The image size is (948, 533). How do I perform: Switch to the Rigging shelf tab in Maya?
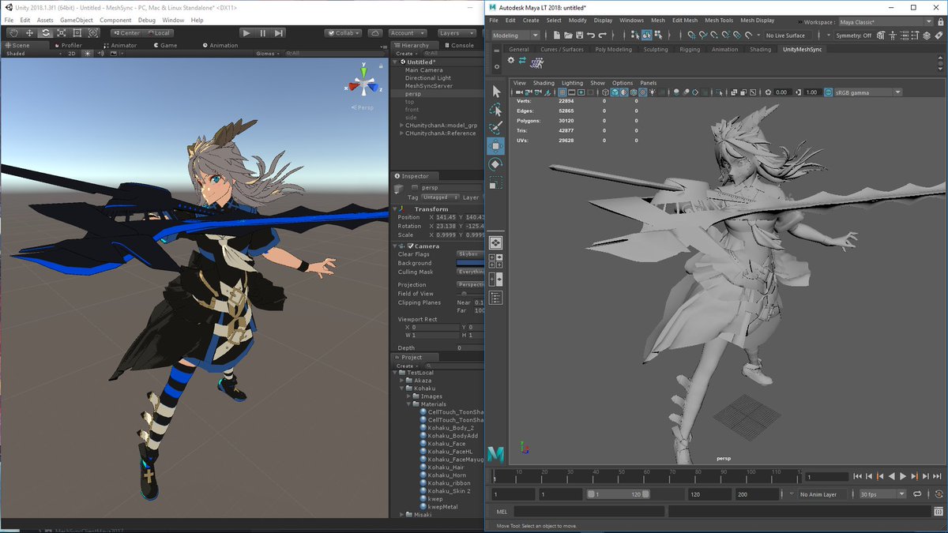tap(690, 49)
